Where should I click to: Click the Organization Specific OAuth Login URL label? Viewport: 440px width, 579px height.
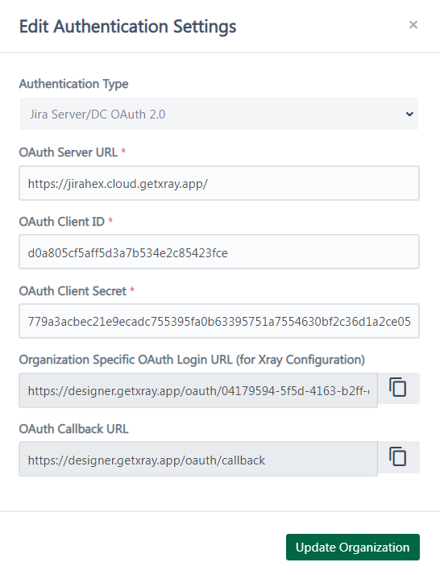coord(192,360)
